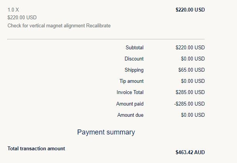
Task: Click the Tip amount label
Action: click(131, 81)
